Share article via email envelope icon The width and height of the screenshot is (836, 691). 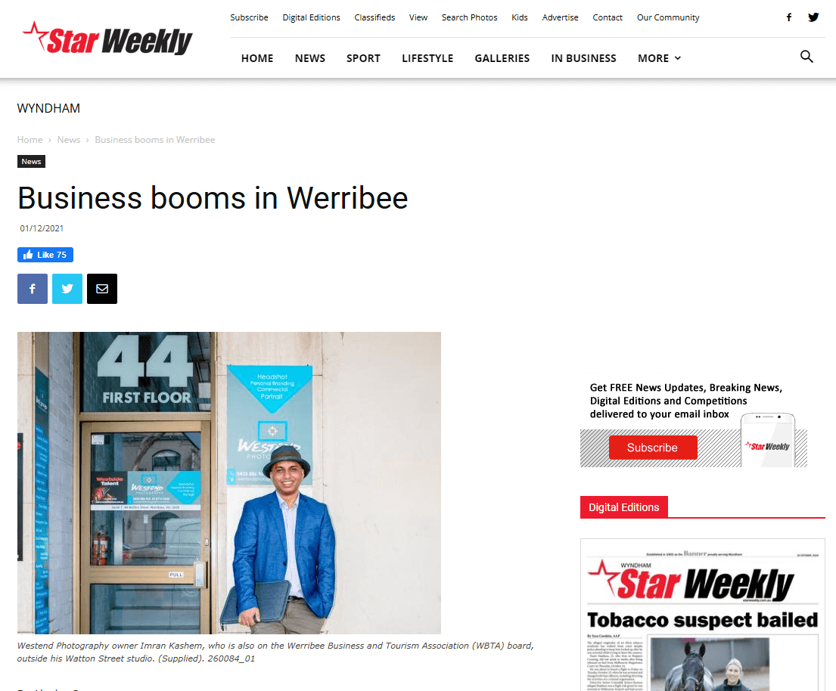[x=102, y=289]
